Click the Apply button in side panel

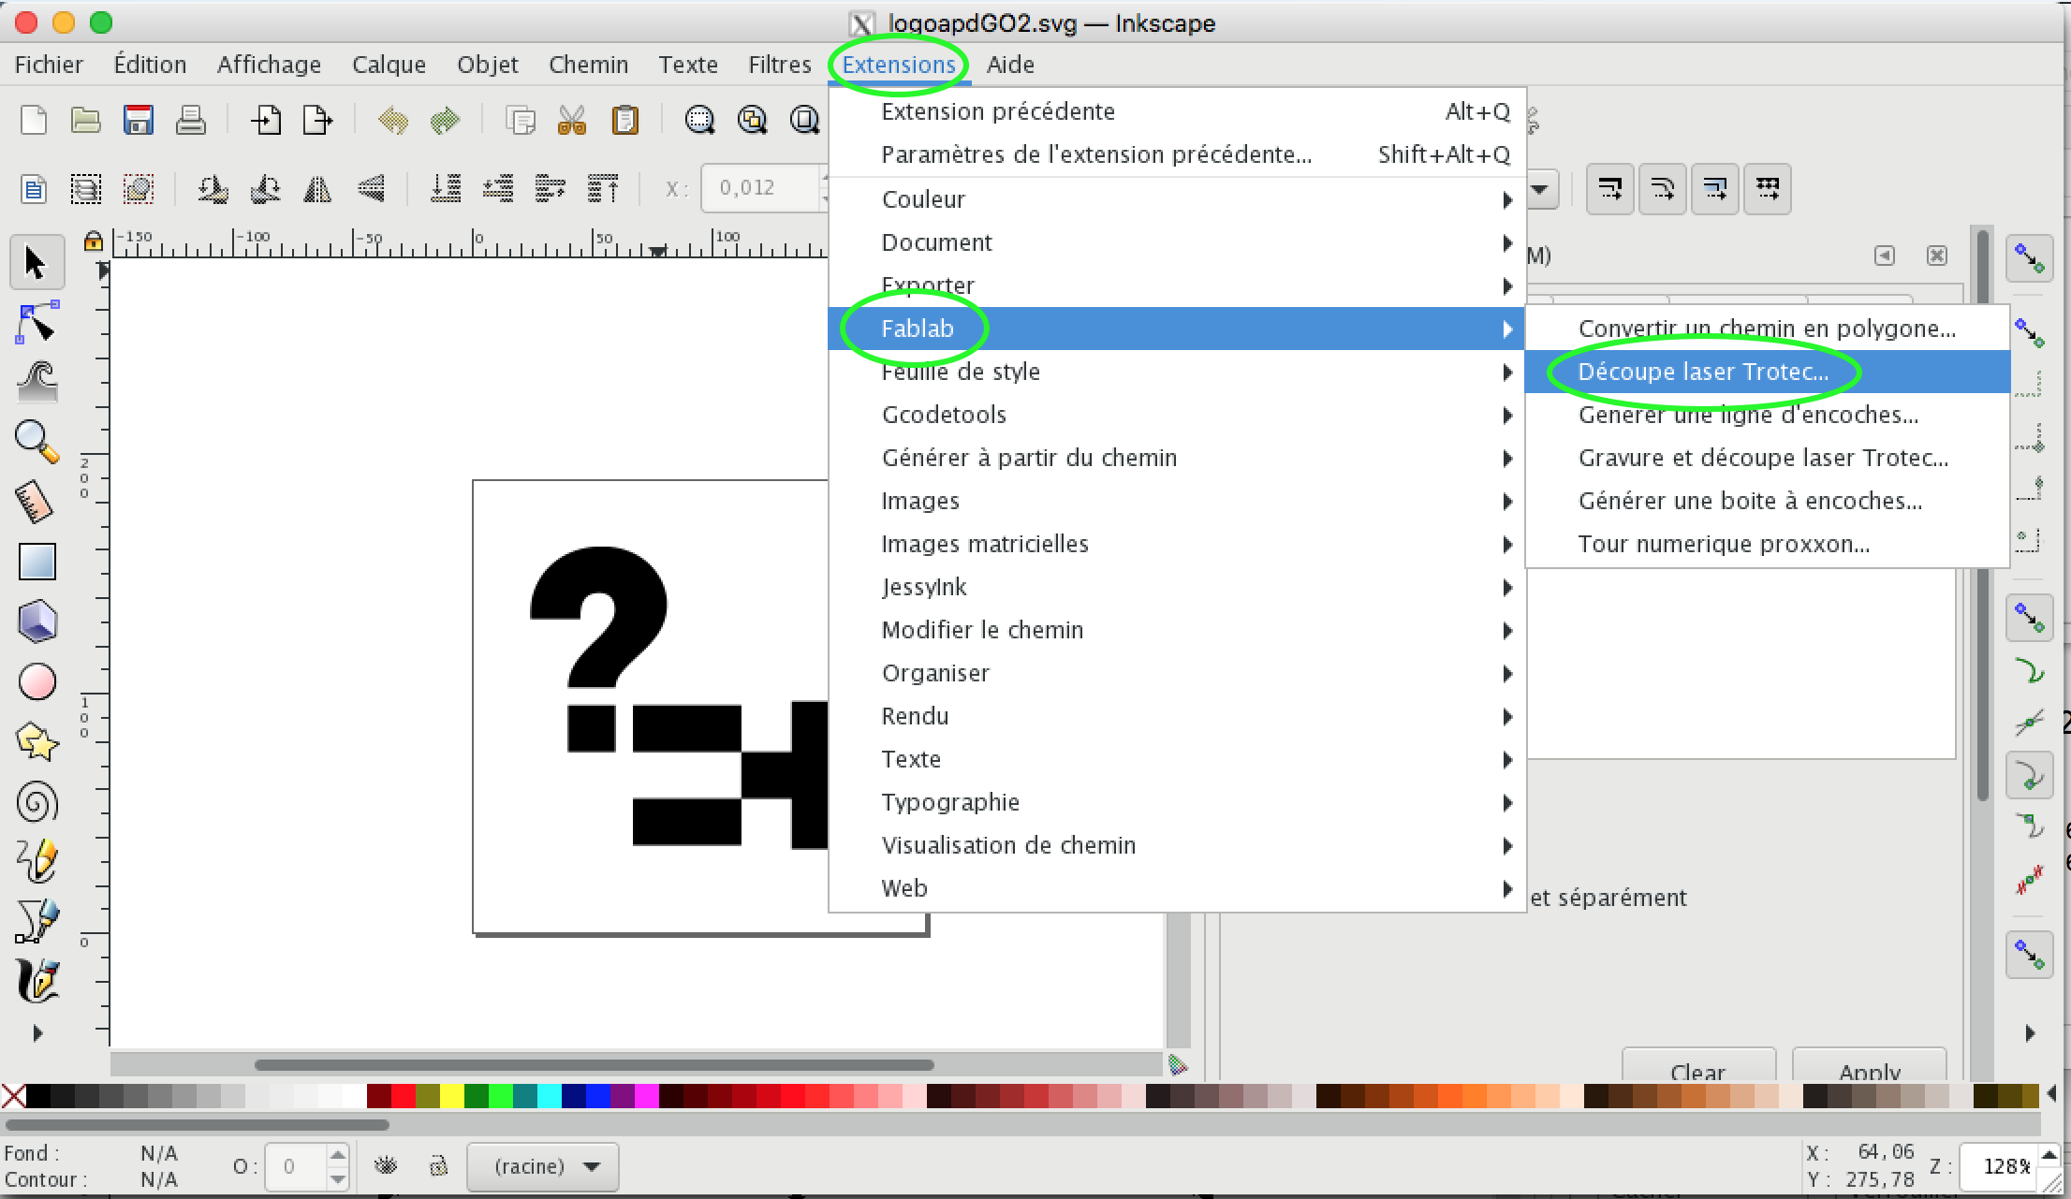(x=1869, y=1067)
